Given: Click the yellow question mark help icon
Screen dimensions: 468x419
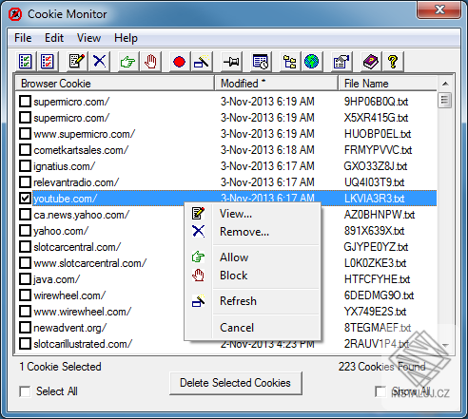Looking at the screenshot, I should 393,62.
